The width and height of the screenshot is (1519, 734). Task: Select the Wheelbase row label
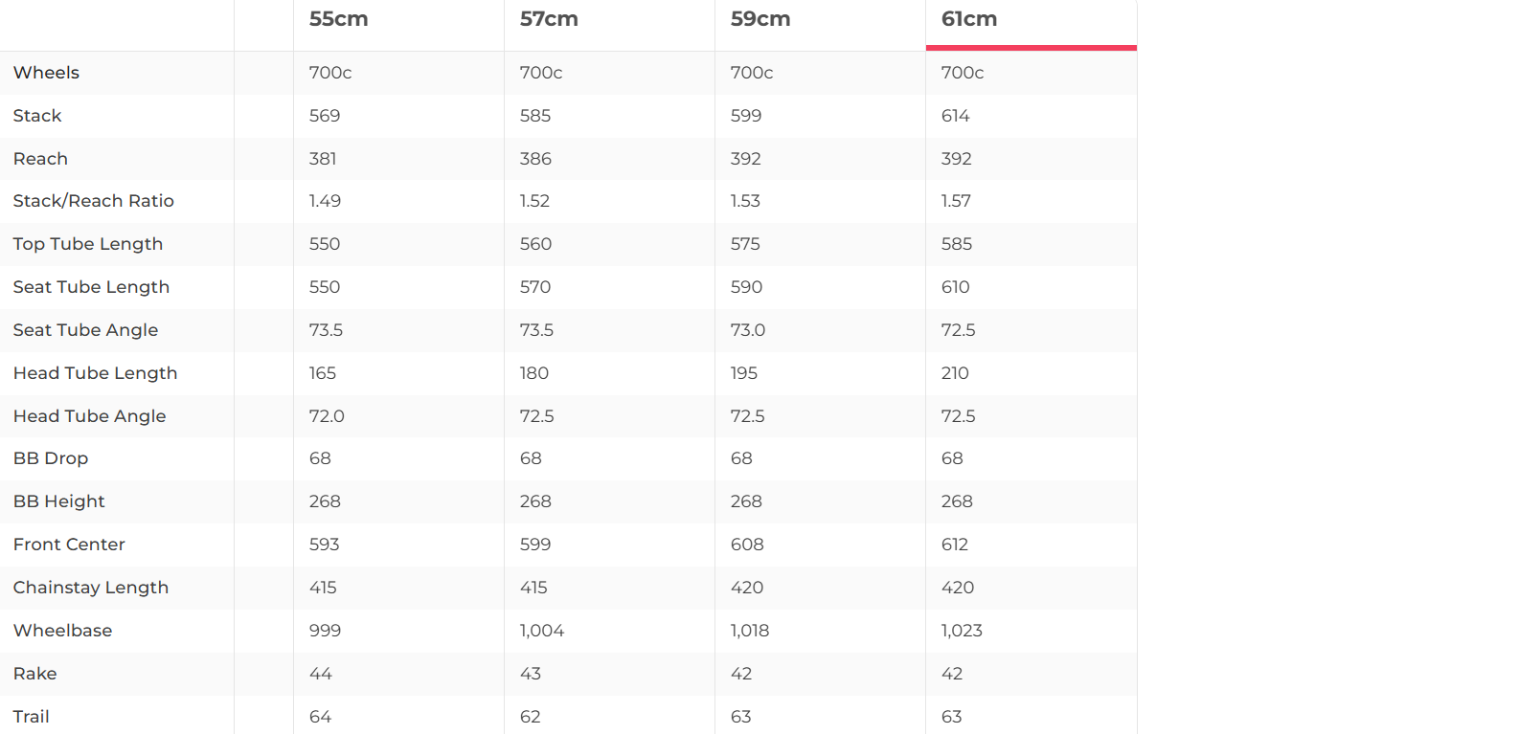tap(62, 631)
